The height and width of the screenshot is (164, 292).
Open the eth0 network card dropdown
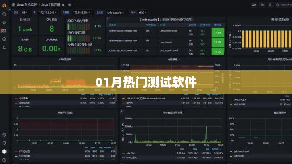coord(143,12)
